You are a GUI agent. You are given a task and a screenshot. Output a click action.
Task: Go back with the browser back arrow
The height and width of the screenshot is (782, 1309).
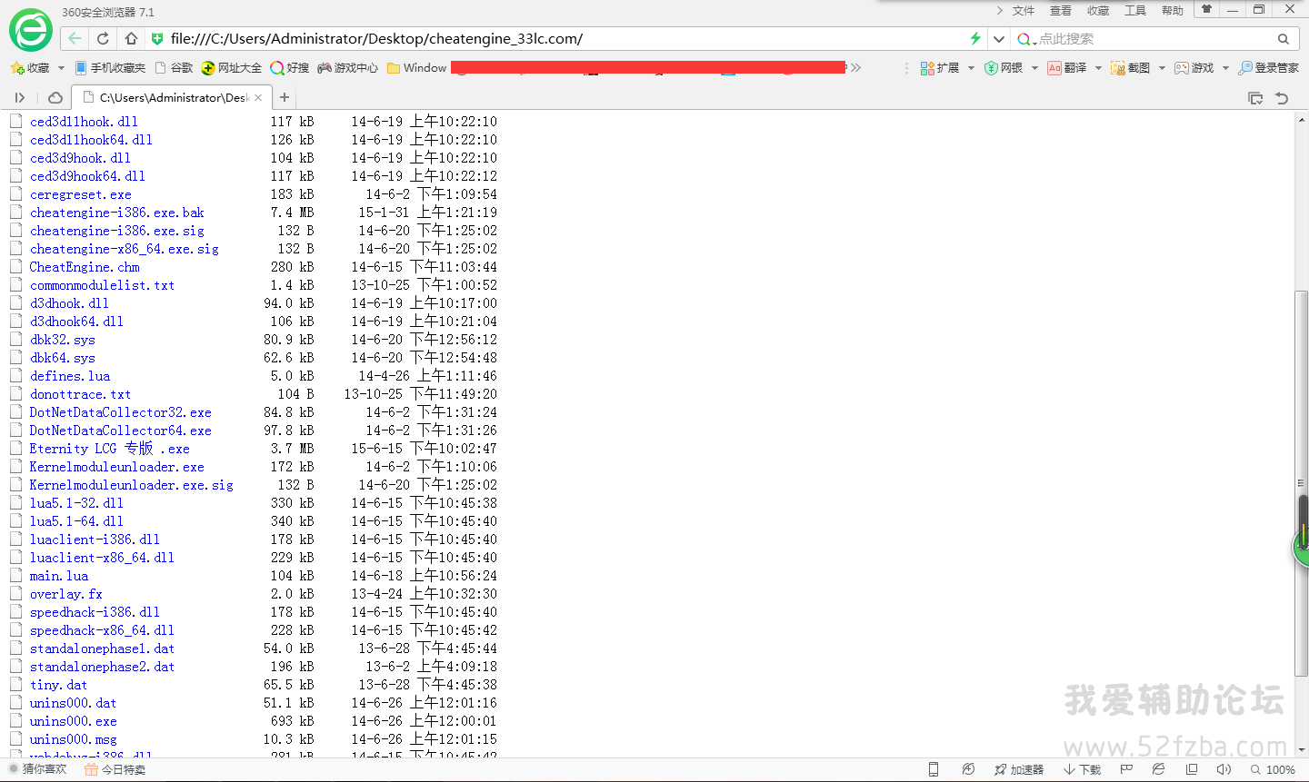[75, 38]
